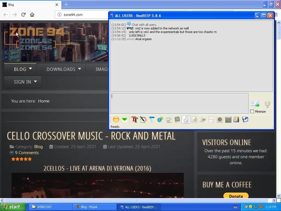Open the partially hidden IMAG menu item
Image resolution: width=281 pixels, height=211 pixels.
102,69
